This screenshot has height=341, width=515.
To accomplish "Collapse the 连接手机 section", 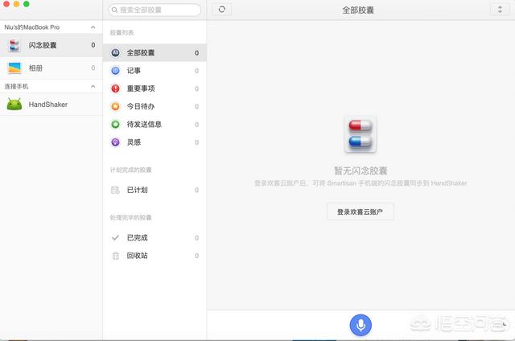I will pos(93,85).
